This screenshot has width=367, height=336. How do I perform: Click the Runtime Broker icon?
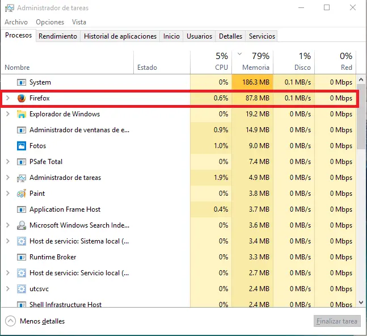22,257
